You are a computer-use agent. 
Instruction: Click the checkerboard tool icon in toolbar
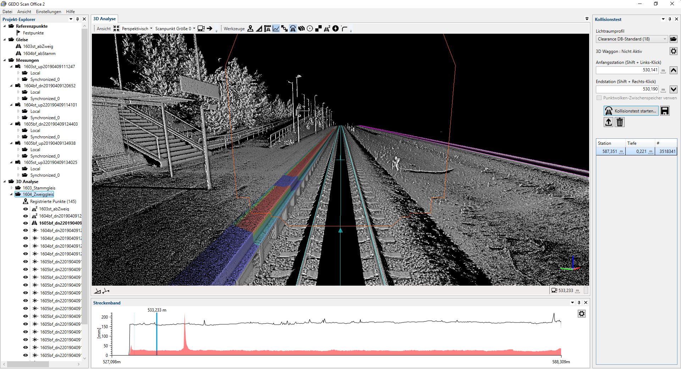point(318,29)
